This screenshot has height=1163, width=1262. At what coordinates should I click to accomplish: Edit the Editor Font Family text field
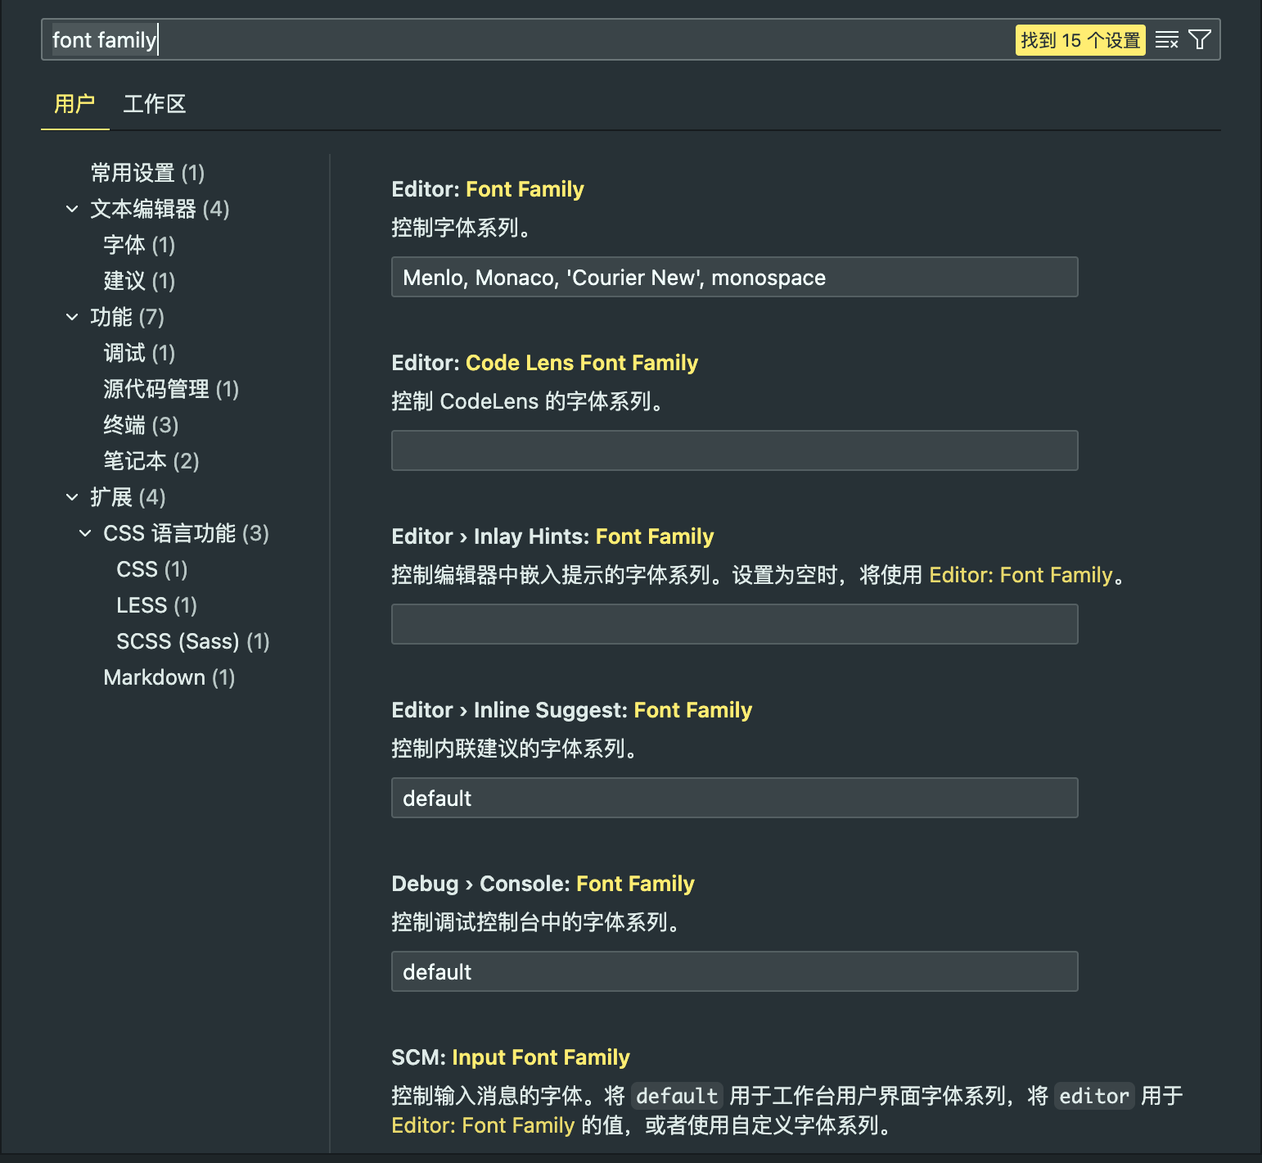734,278
